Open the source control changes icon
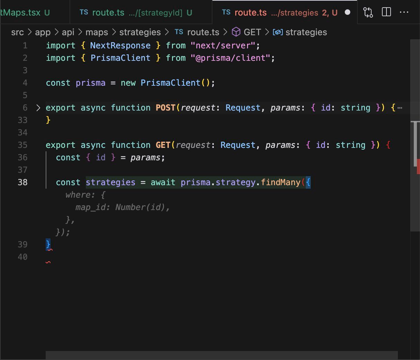 pyautogui.click(x=368, y=12)
